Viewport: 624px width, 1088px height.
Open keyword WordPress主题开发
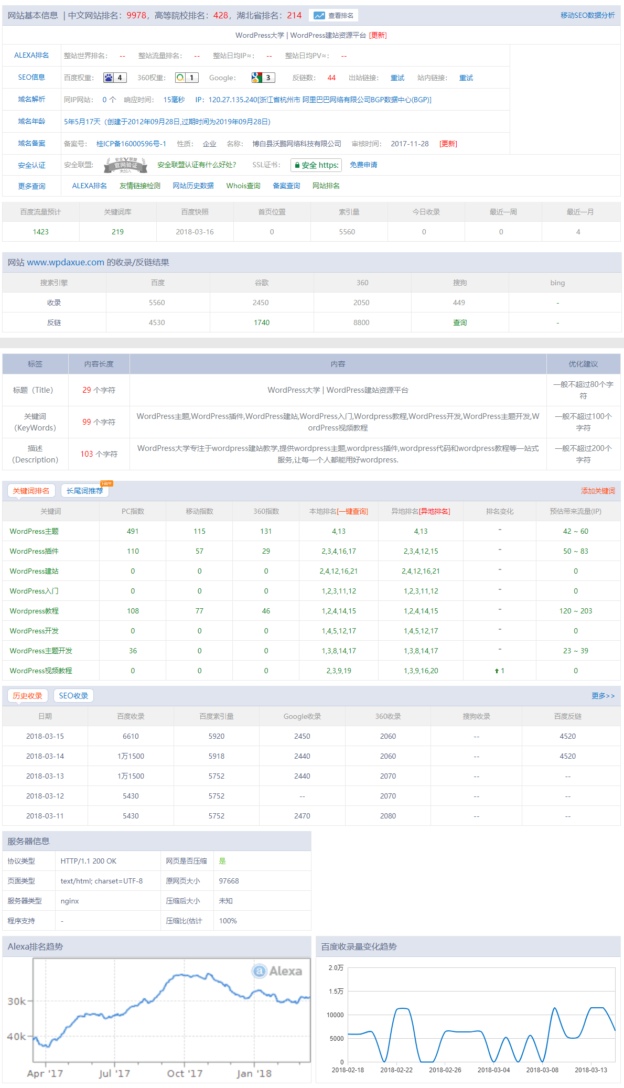point(41,651)
